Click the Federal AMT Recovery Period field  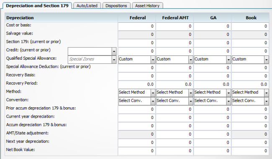[x=174, y=84]
